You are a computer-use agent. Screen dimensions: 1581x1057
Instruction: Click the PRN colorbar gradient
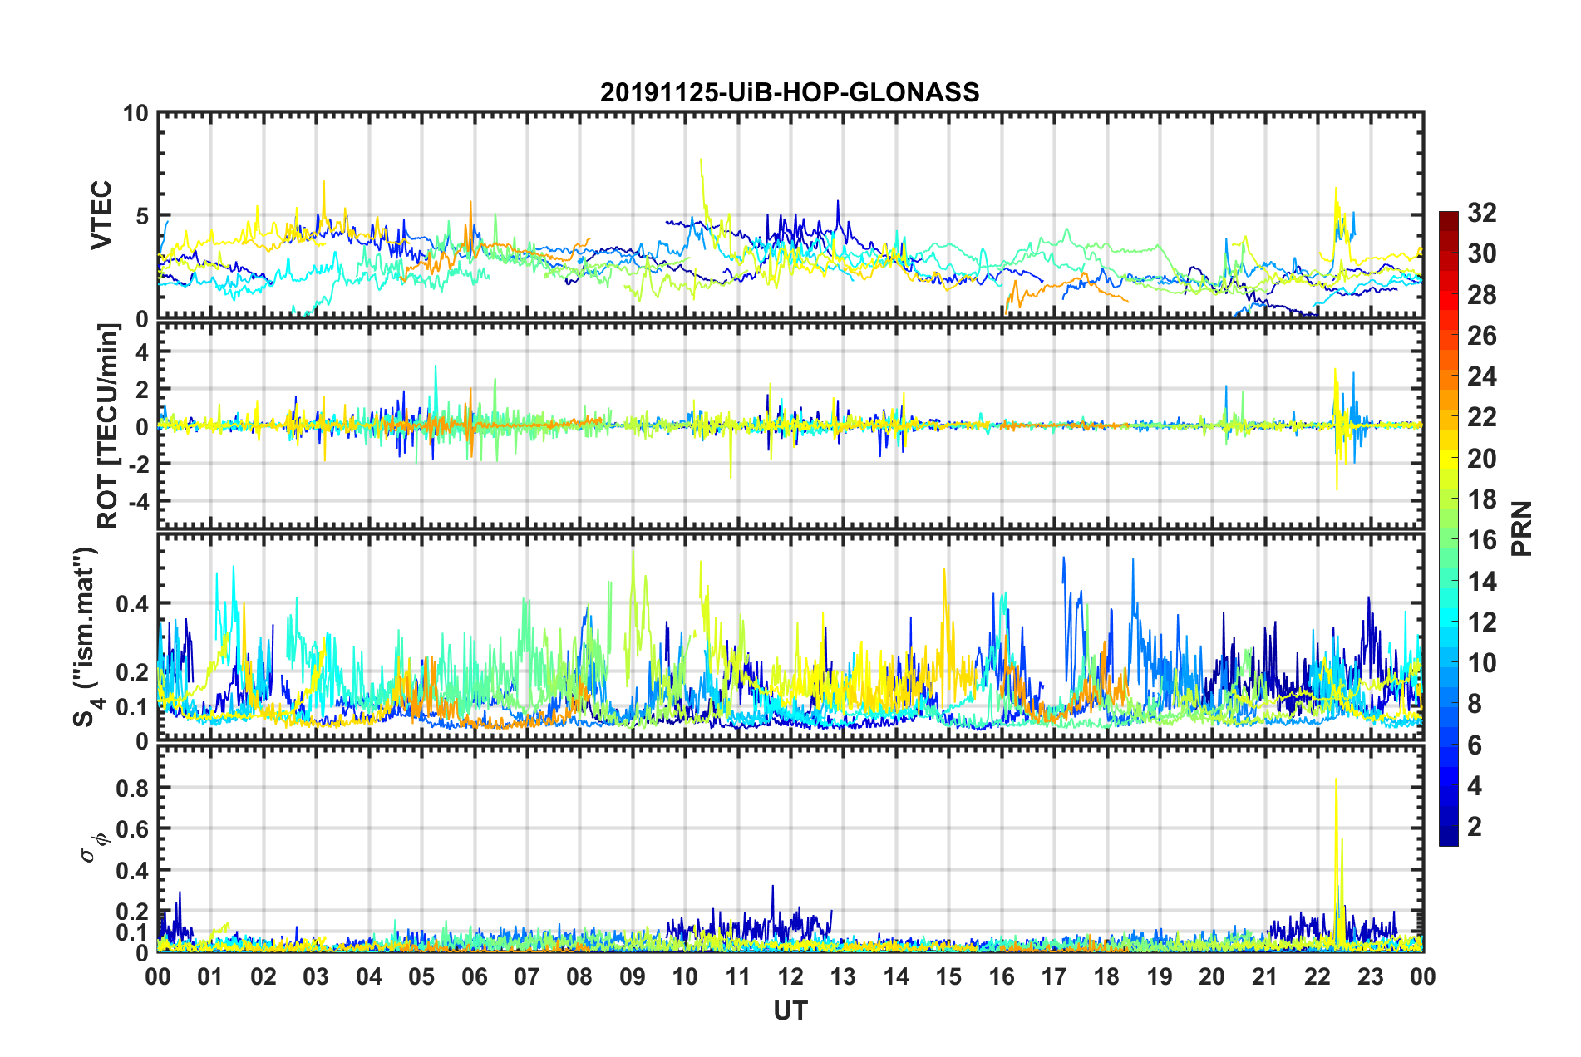(x=1449, y=528)
